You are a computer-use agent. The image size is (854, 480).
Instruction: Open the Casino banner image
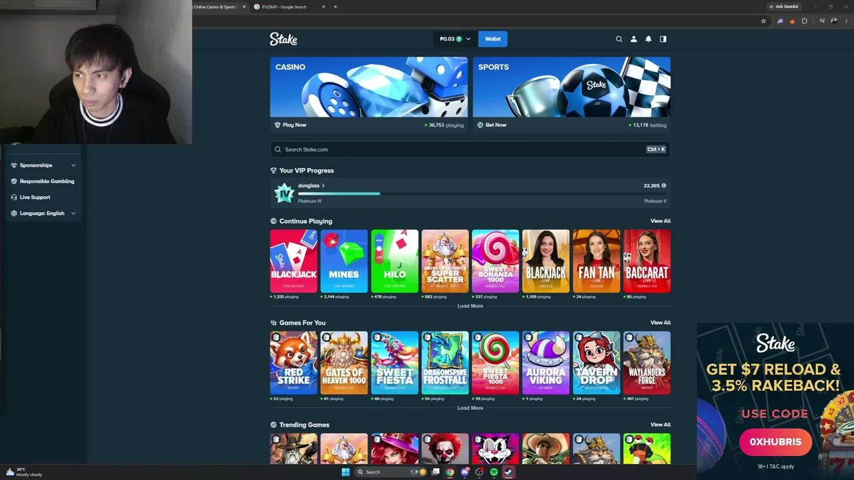[369, 87]
